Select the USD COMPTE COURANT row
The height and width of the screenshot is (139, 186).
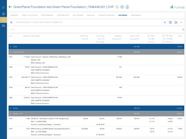tap(96, 101)
